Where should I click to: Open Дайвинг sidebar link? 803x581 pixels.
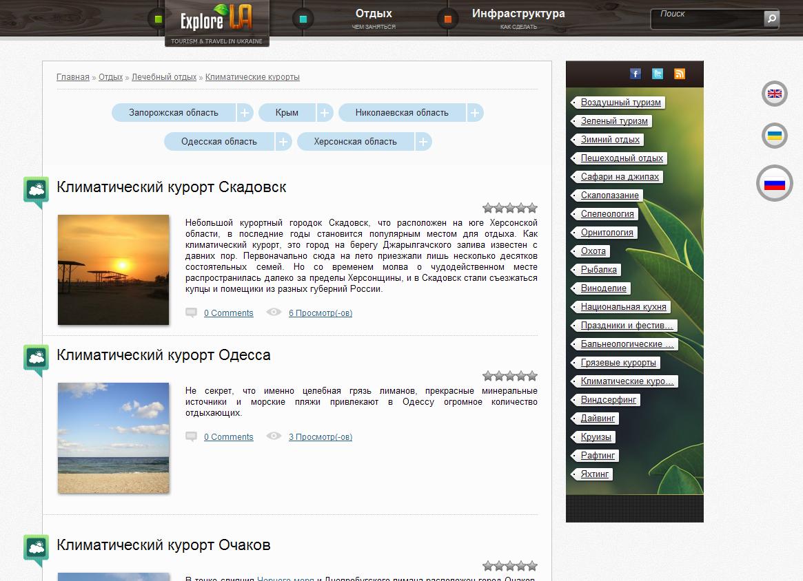[598, 419]
